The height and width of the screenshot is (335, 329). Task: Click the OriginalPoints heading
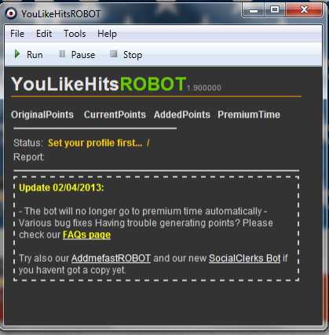[x=42, y=115]
